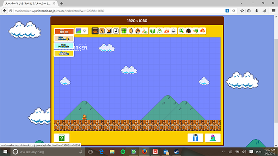The image size is (278, 156).
Task: Open the bookmarks list clipboard icon
Action: [x=249, y=11]
